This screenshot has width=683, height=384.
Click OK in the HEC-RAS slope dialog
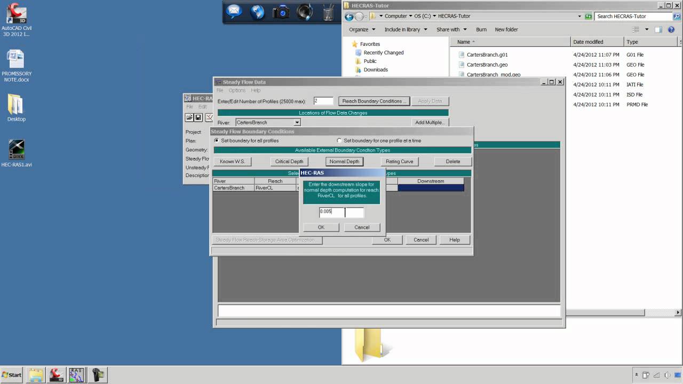click(321, 227)
